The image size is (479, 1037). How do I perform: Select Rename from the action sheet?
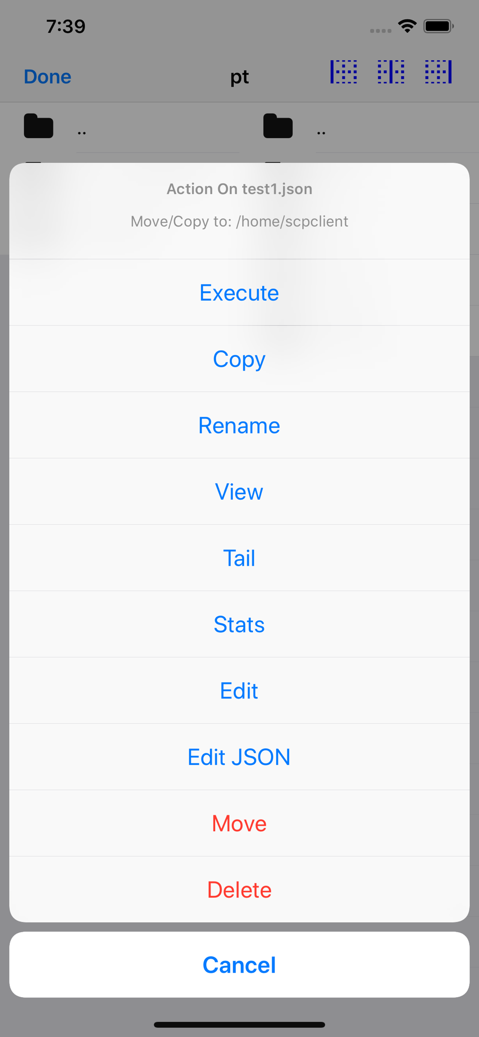point(239,425)
